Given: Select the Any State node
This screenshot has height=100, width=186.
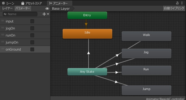Looking at the screenshot, I should (x=87, y=72).
